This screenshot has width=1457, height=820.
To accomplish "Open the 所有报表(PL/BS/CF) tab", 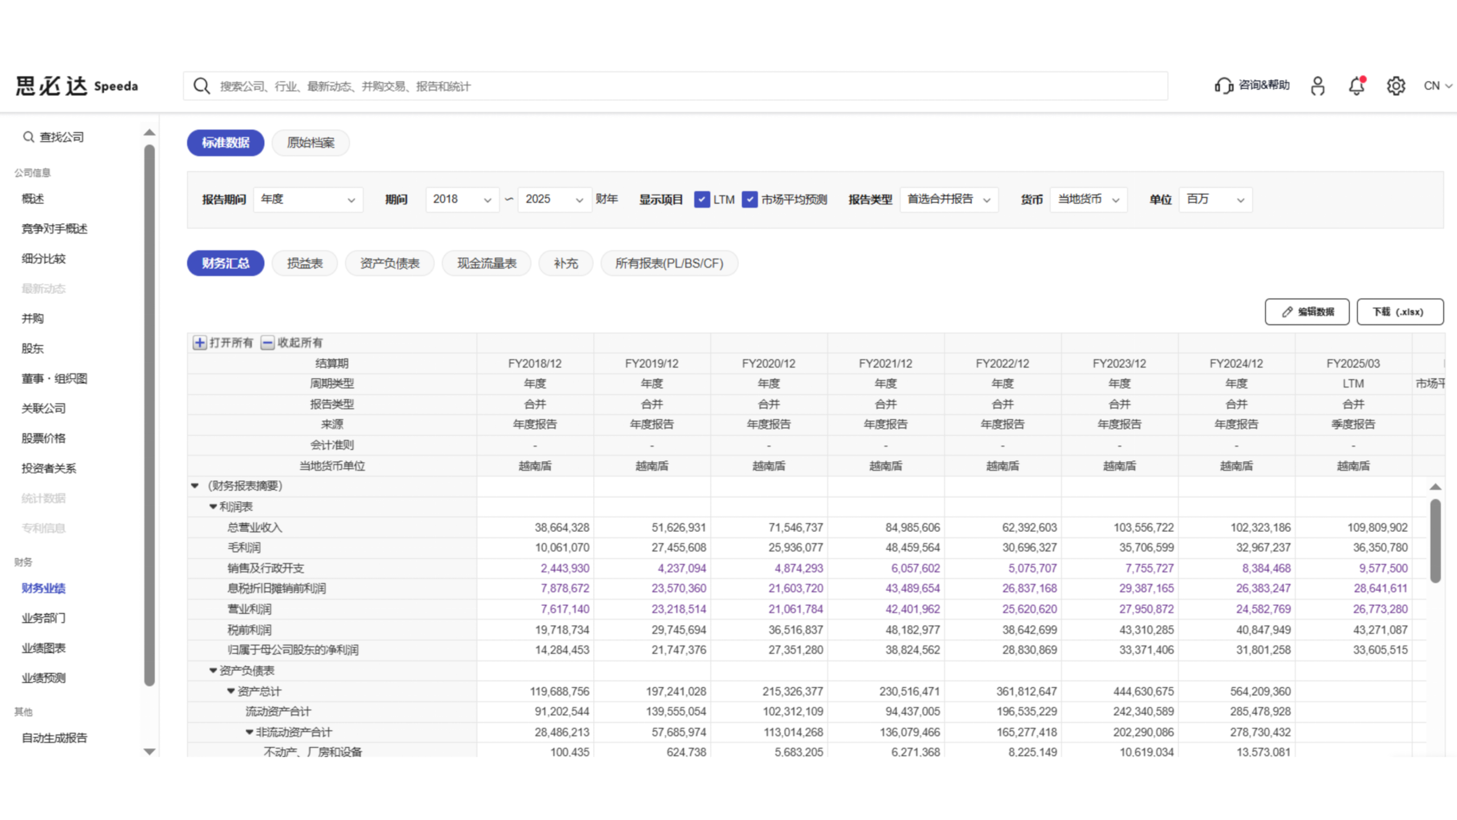I will pyautogui.click(x=669, y=263).
